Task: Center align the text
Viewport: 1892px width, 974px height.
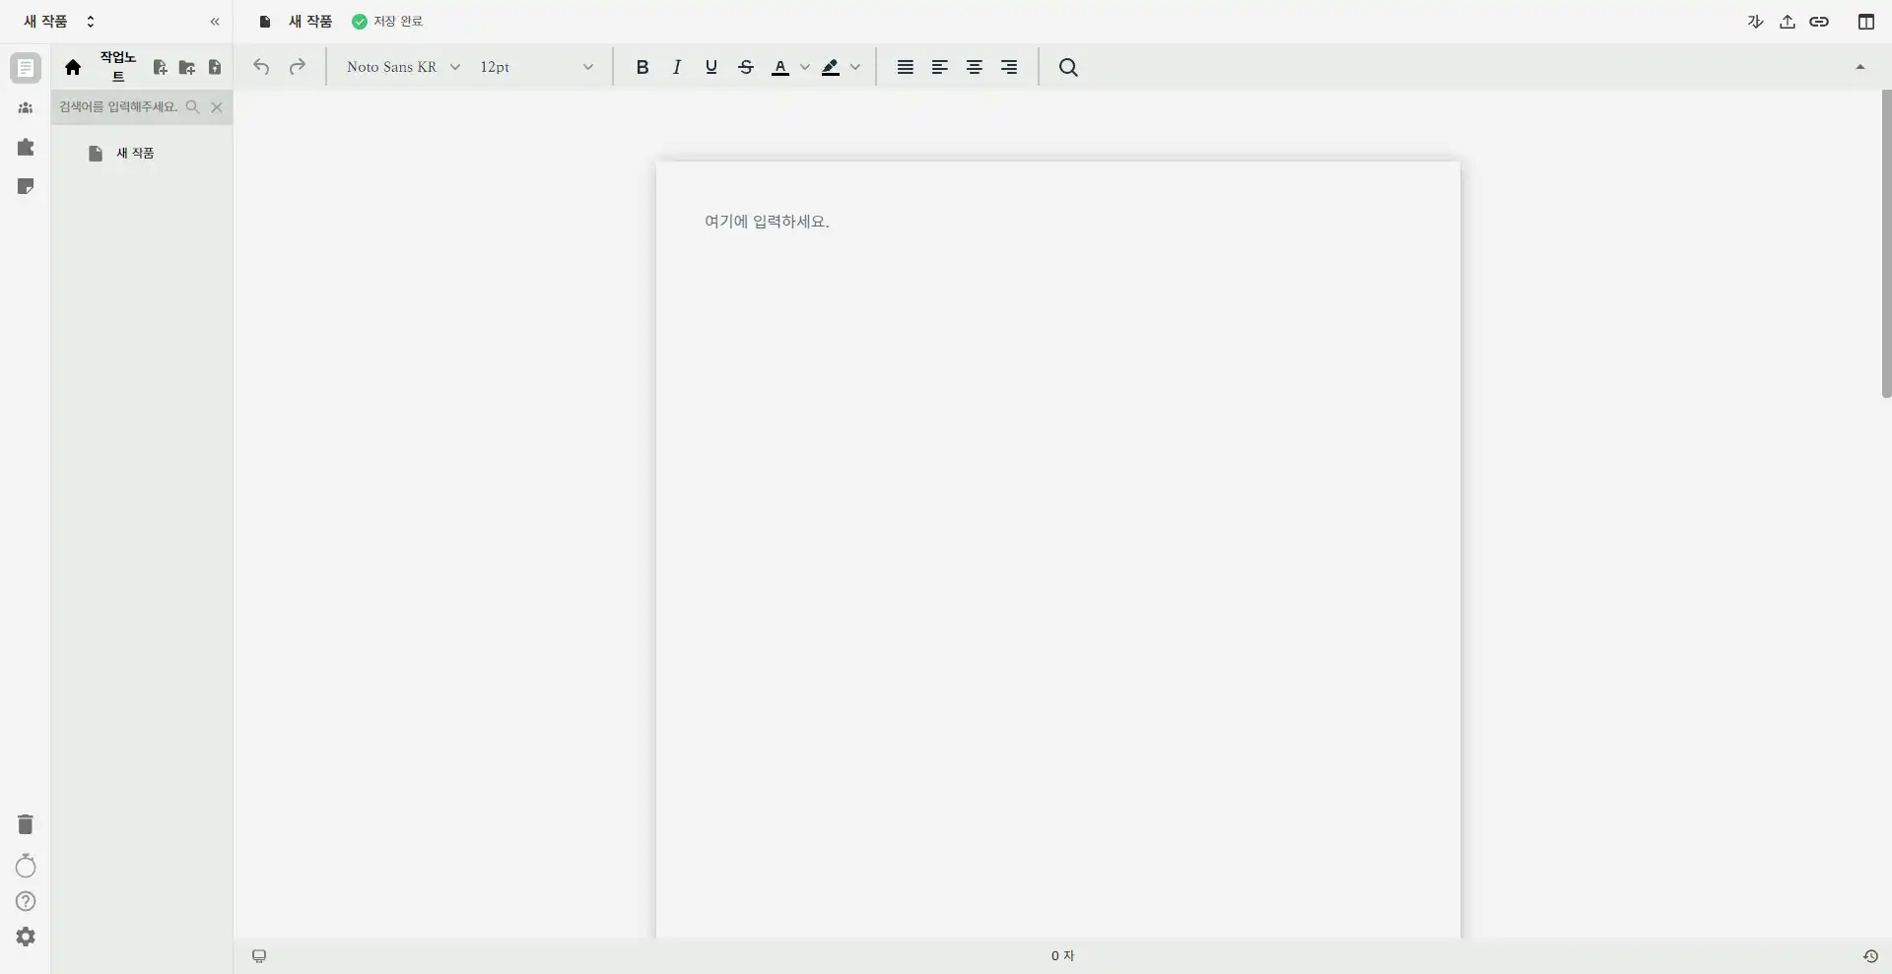Action: (x=975, y=67)
